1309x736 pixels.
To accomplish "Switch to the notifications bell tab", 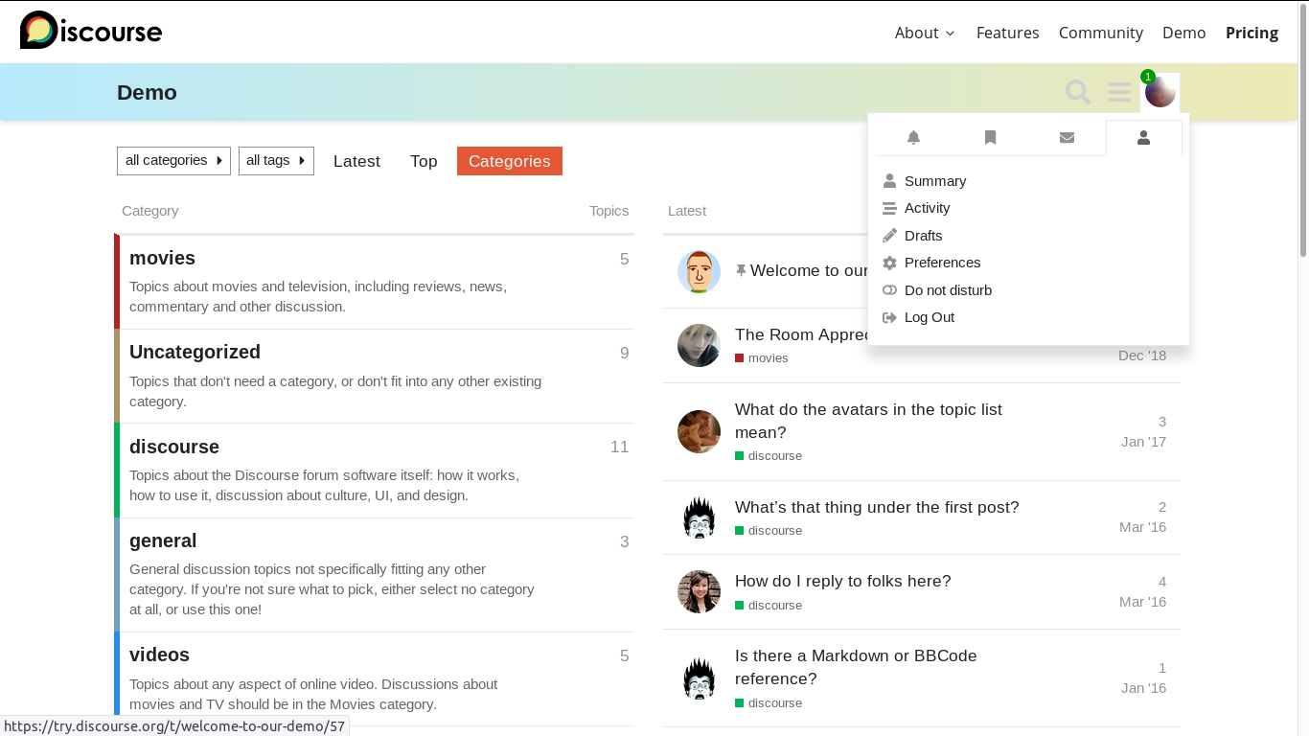I will click(913, 138).
